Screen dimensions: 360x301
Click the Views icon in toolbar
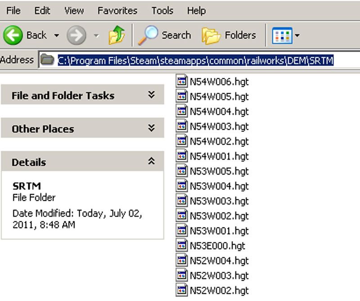tap(282, 35)
